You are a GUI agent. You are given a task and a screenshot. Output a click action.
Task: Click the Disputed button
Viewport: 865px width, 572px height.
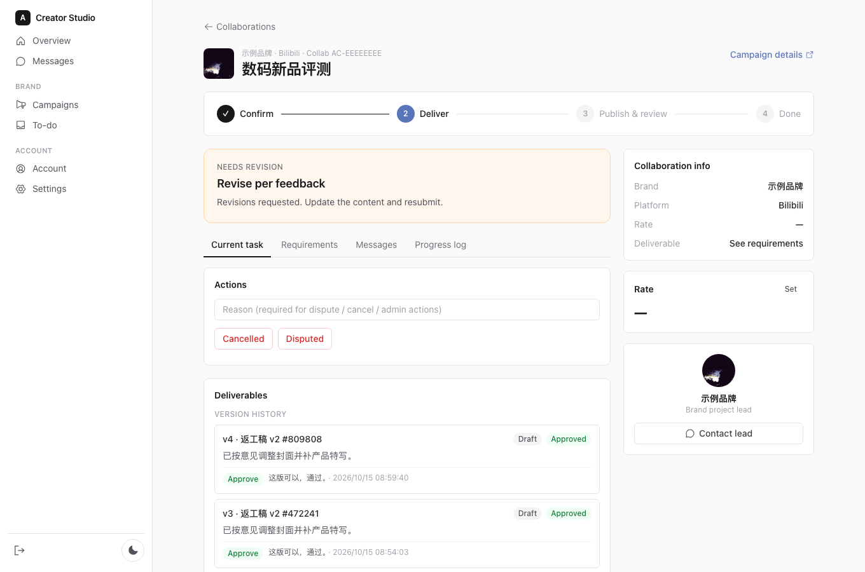pyautogui.click(x=305, y=339)
